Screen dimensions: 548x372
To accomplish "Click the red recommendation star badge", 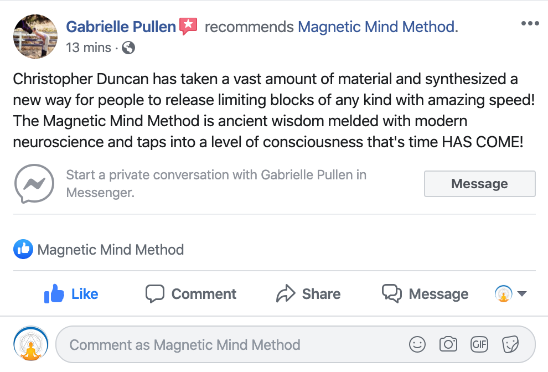I will pos(189,26).
